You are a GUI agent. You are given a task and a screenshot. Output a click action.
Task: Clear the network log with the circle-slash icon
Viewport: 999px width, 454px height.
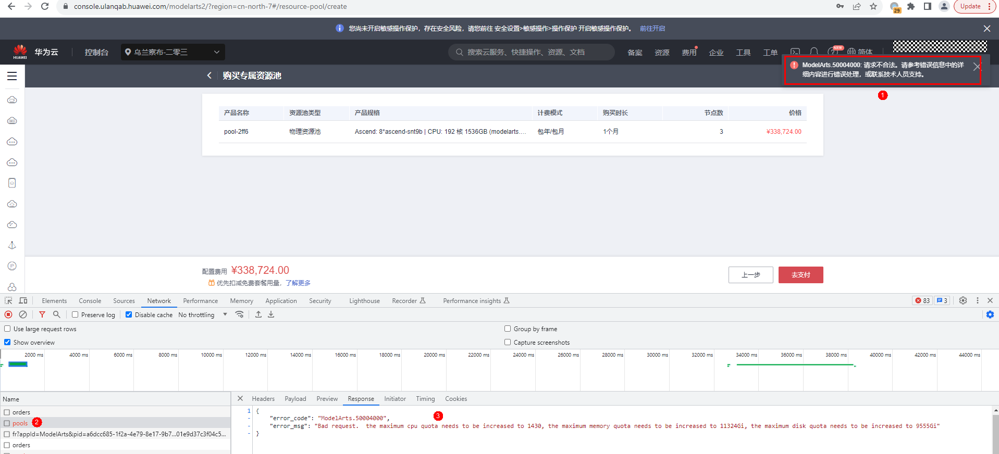pos(23,314)
